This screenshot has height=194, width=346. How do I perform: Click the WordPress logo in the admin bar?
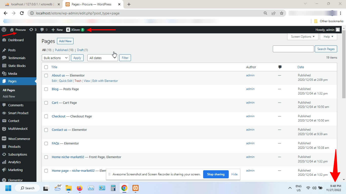click(x=4, y=30)
